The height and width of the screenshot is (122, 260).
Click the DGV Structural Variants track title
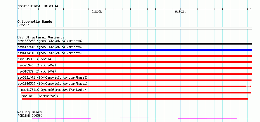pos(41,37)
